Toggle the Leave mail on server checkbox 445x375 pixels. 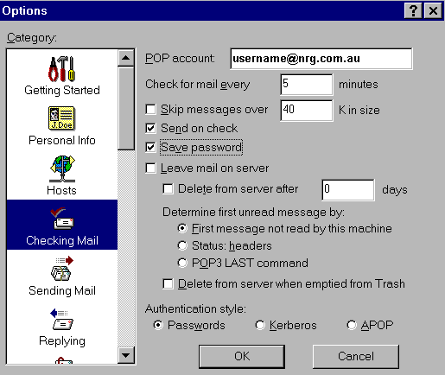pos(150,168)
